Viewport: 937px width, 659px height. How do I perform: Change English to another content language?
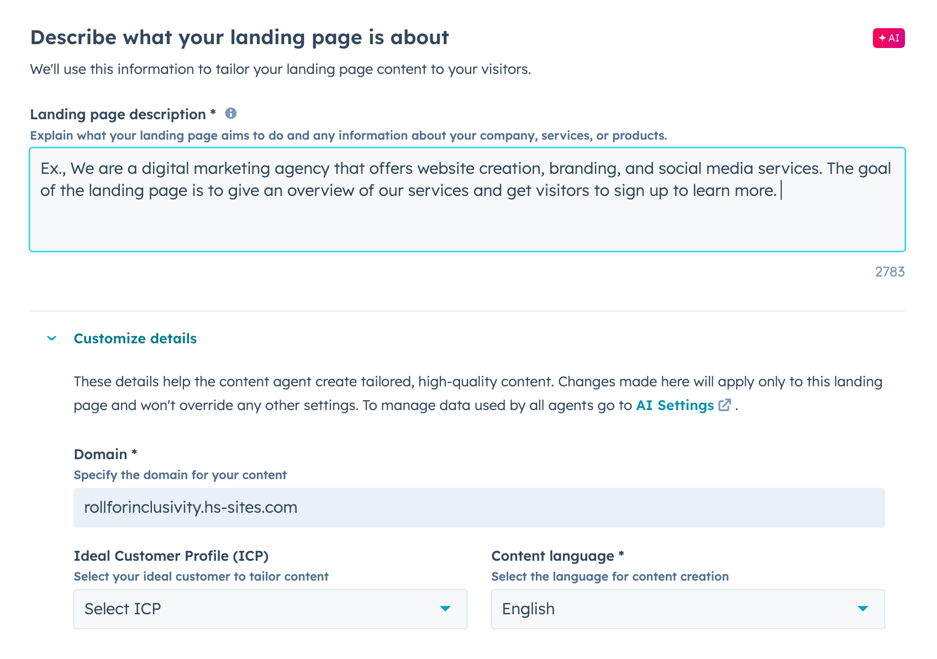point(687,609)
